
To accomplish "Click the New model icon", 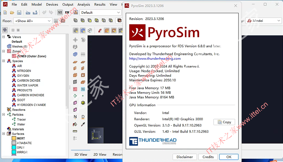I will pos(5,13).
